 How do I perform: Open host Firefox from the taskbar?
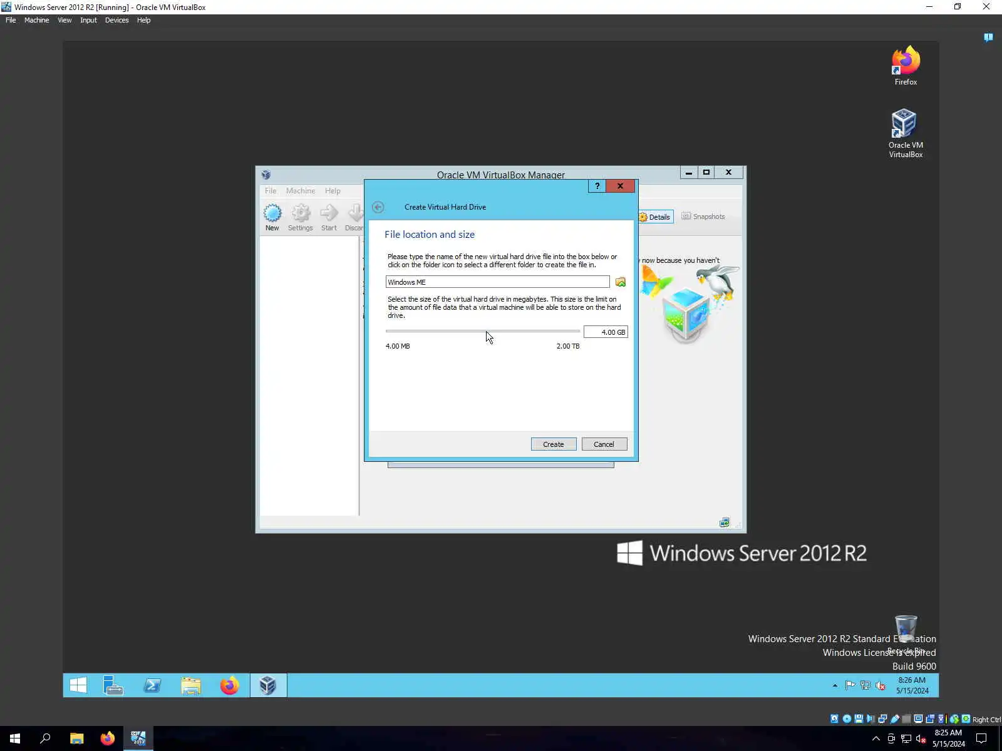pos(108,738)
